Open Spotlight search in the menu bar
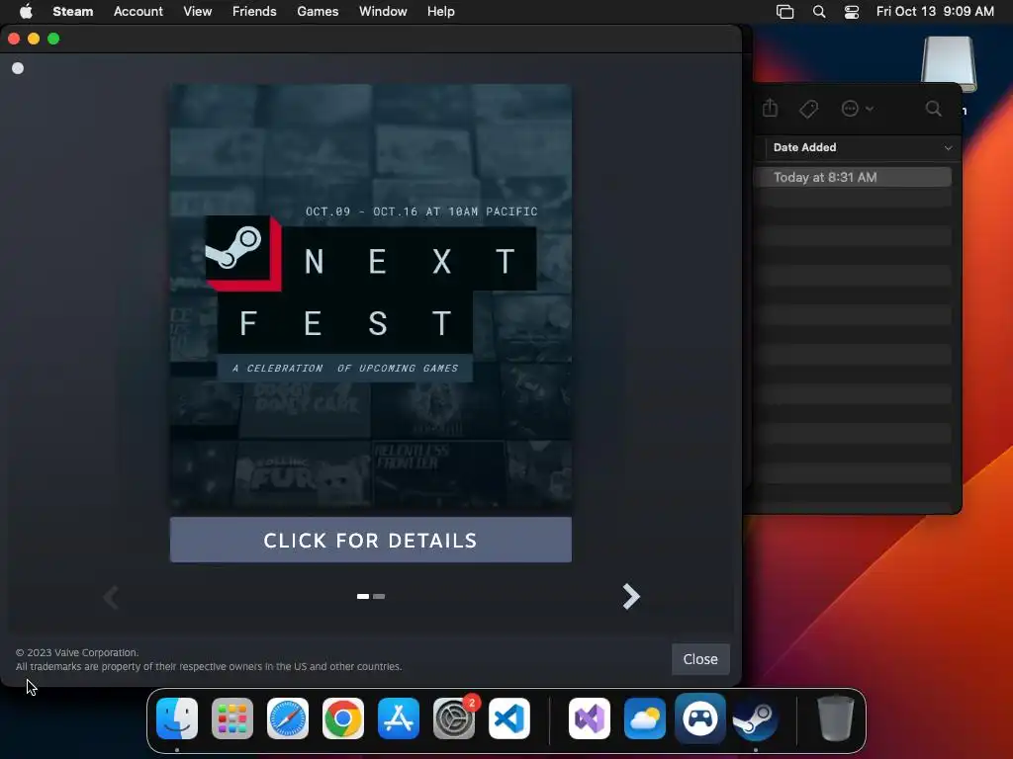1013x759 pixels. 818,12
